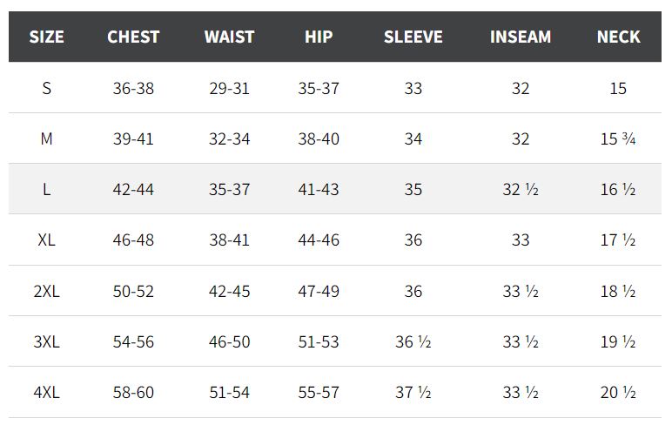Click sleeve value 37 ½ for 4XL
Image resolution: width=672 pixels, height=432 pixels.
point(413,393)
